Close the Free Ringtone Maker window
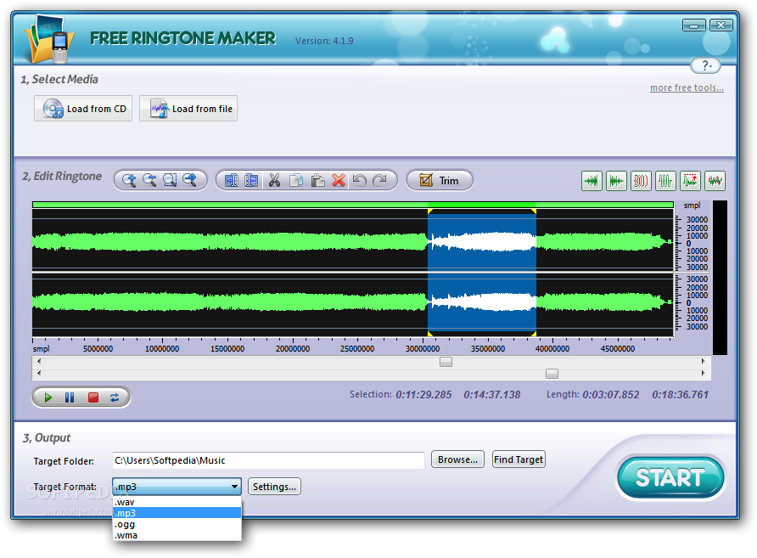Screen dimensions: 757x558 (721, 25)
